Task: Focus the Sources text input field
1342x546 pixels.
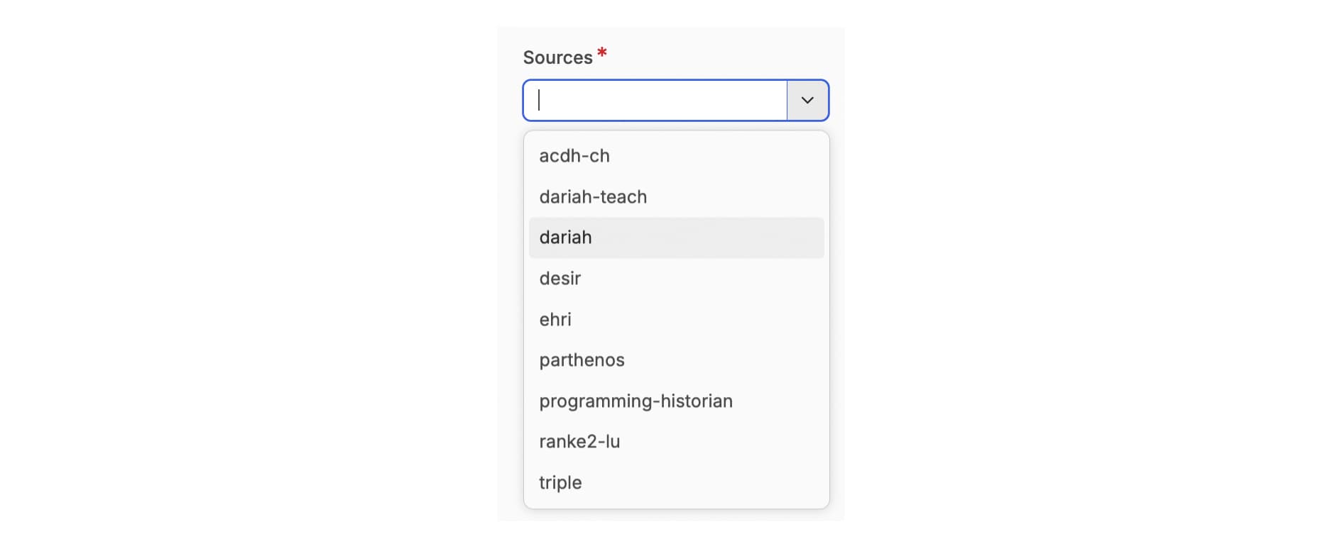Action: point(655,100)
